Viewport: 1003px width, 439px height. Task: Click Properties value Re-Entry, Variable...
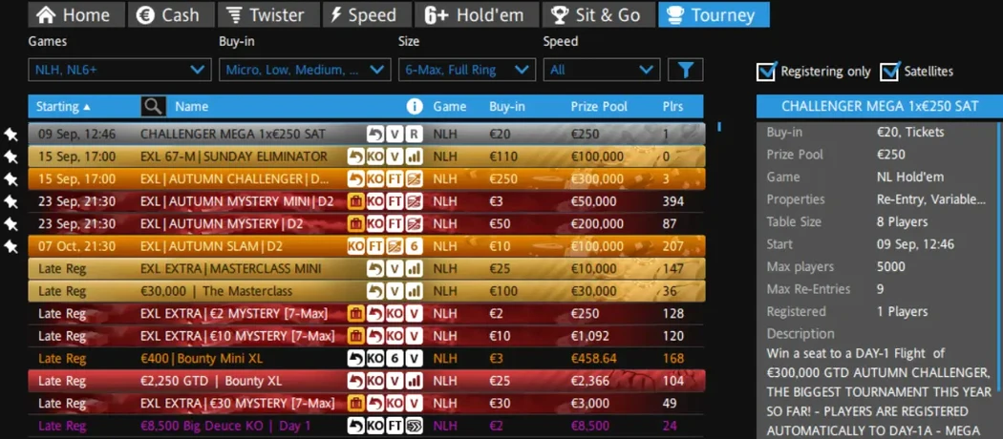931,199
